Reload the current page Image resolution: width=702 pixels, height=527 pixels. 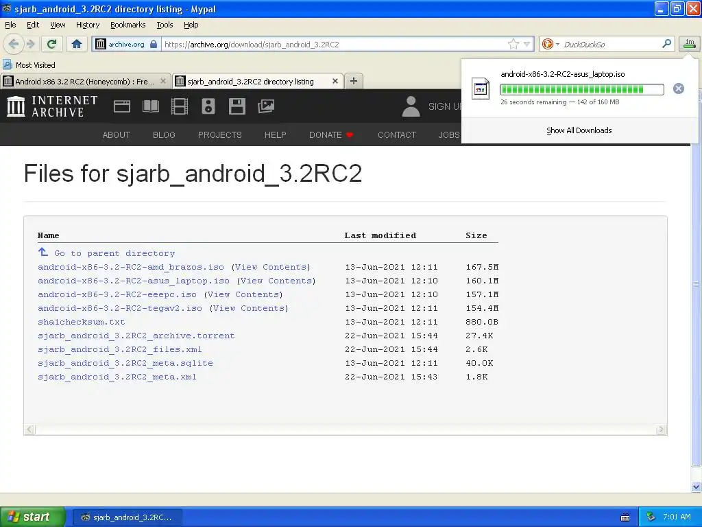point(51,44)
